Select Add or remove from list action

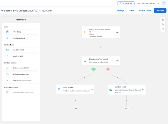point(21,81)
